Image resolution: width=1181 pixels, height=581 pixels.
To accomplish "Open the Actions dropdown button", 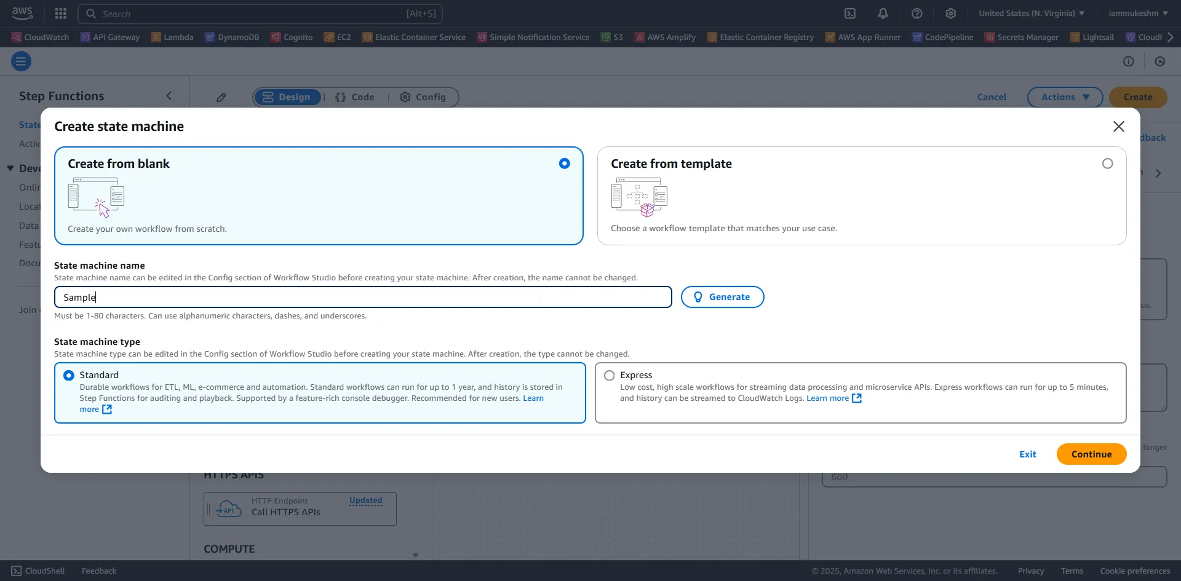I will tap(1065, 97).
